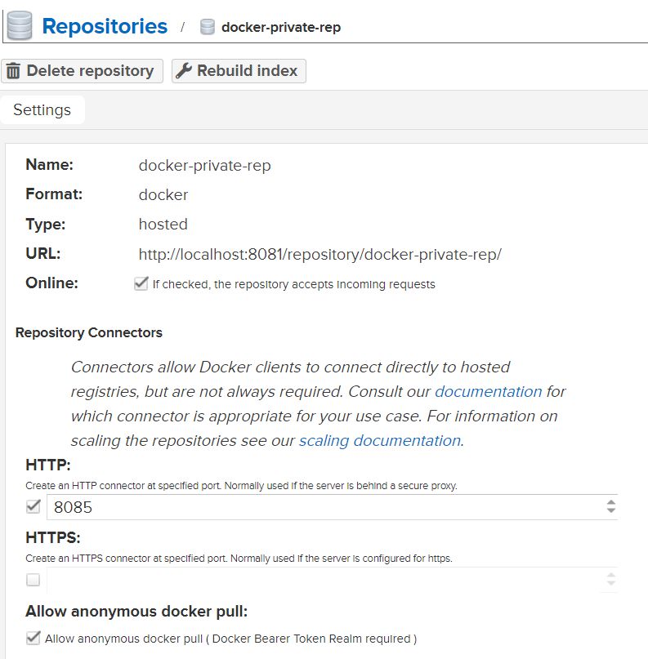This screenshot has height=659, width=648.
Task: Toggle the Online checkbox
Action: [x=141, y=284]
